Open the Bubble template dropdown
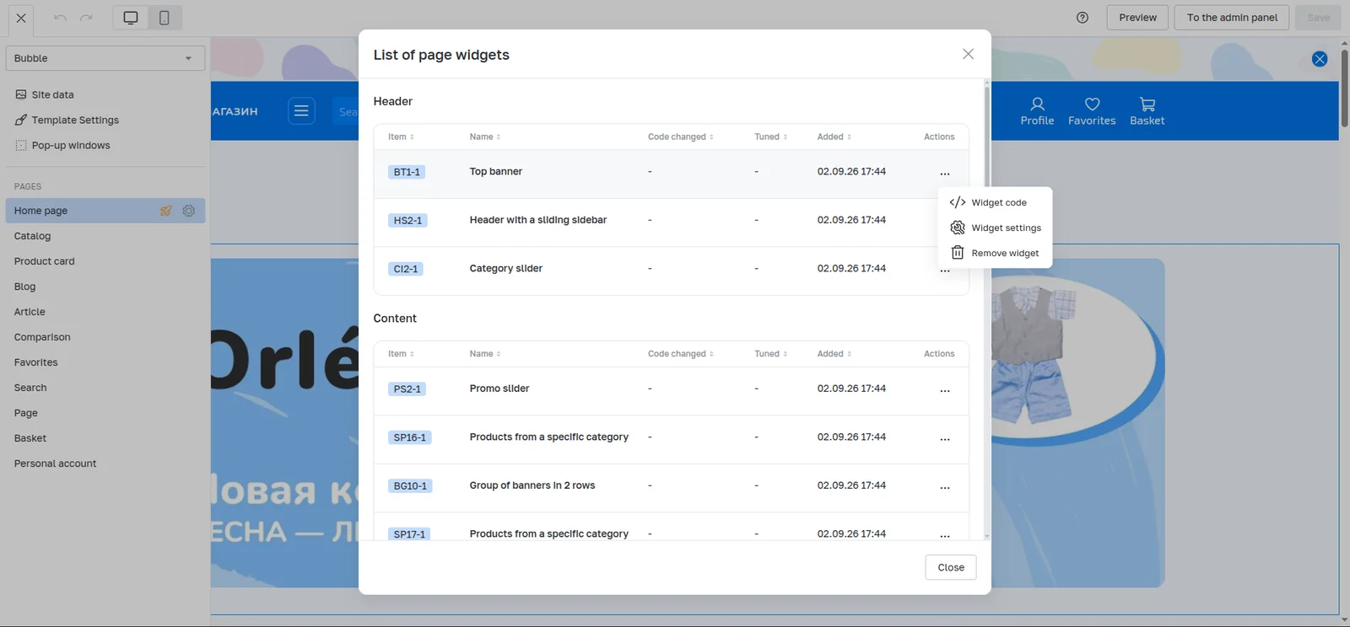This screenshot has width=1350, height=627. (105, 58)
